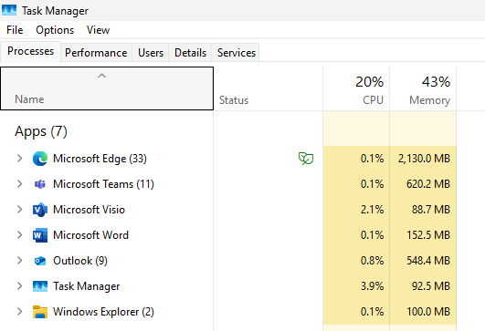The image size is (485, 331).
Task: Click the 92.5 MB memory value
Action: 431,286
